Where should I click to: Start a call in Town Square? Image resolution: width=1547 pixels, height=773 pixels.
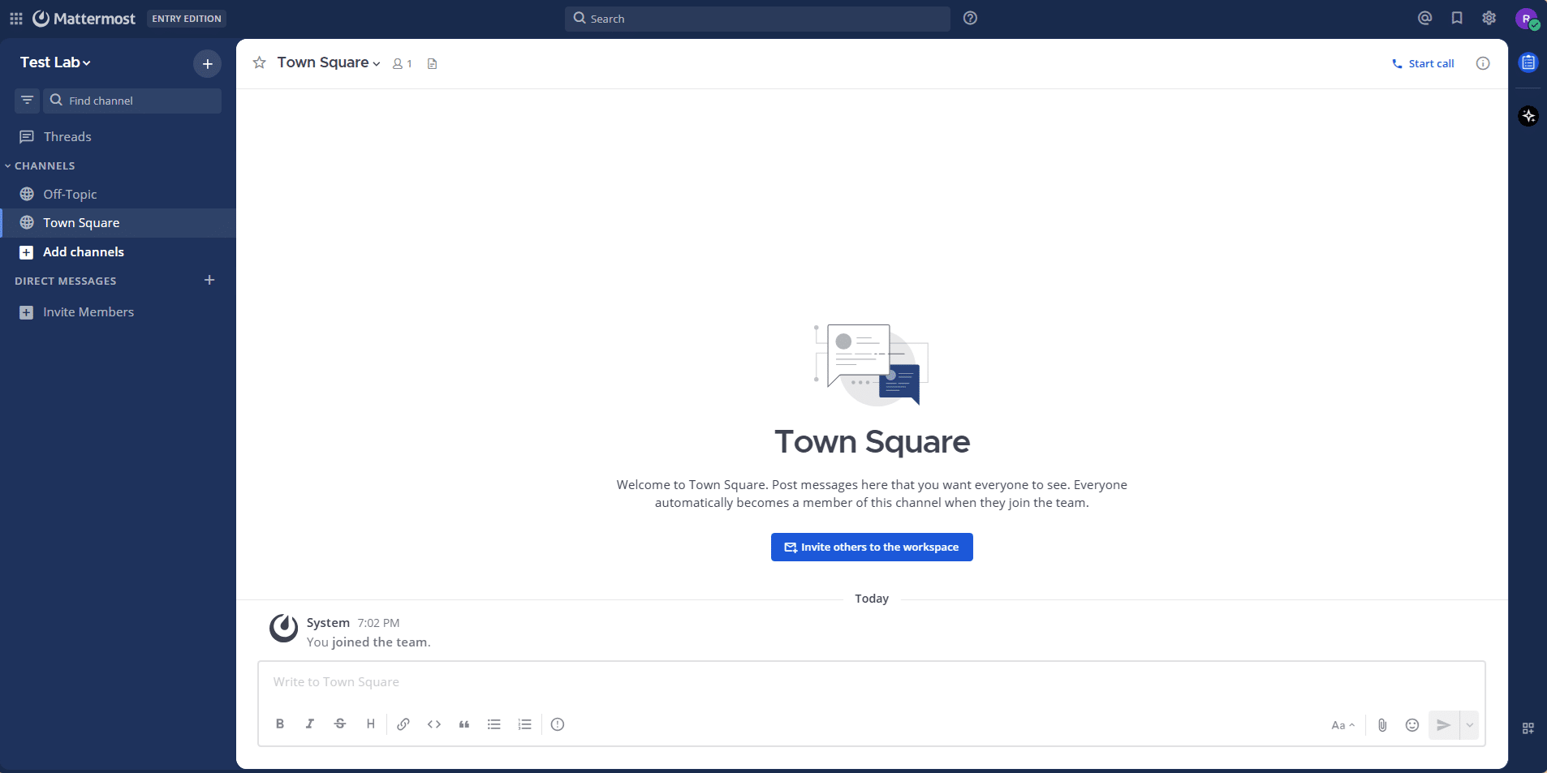(x=1423, y=63)
